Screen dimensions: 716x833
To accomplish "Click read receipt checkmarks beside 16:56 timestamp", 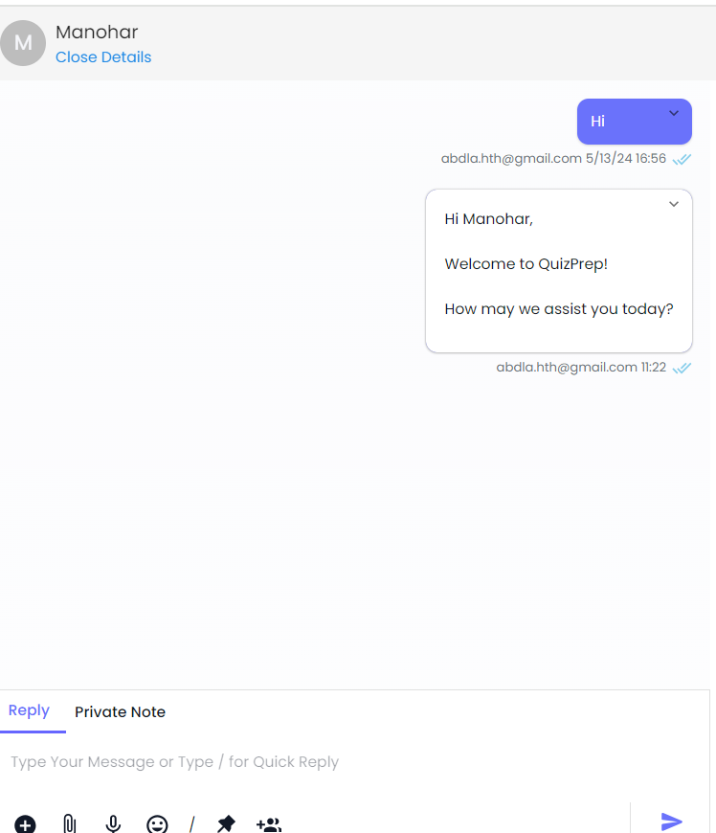I will pos(682,159).
